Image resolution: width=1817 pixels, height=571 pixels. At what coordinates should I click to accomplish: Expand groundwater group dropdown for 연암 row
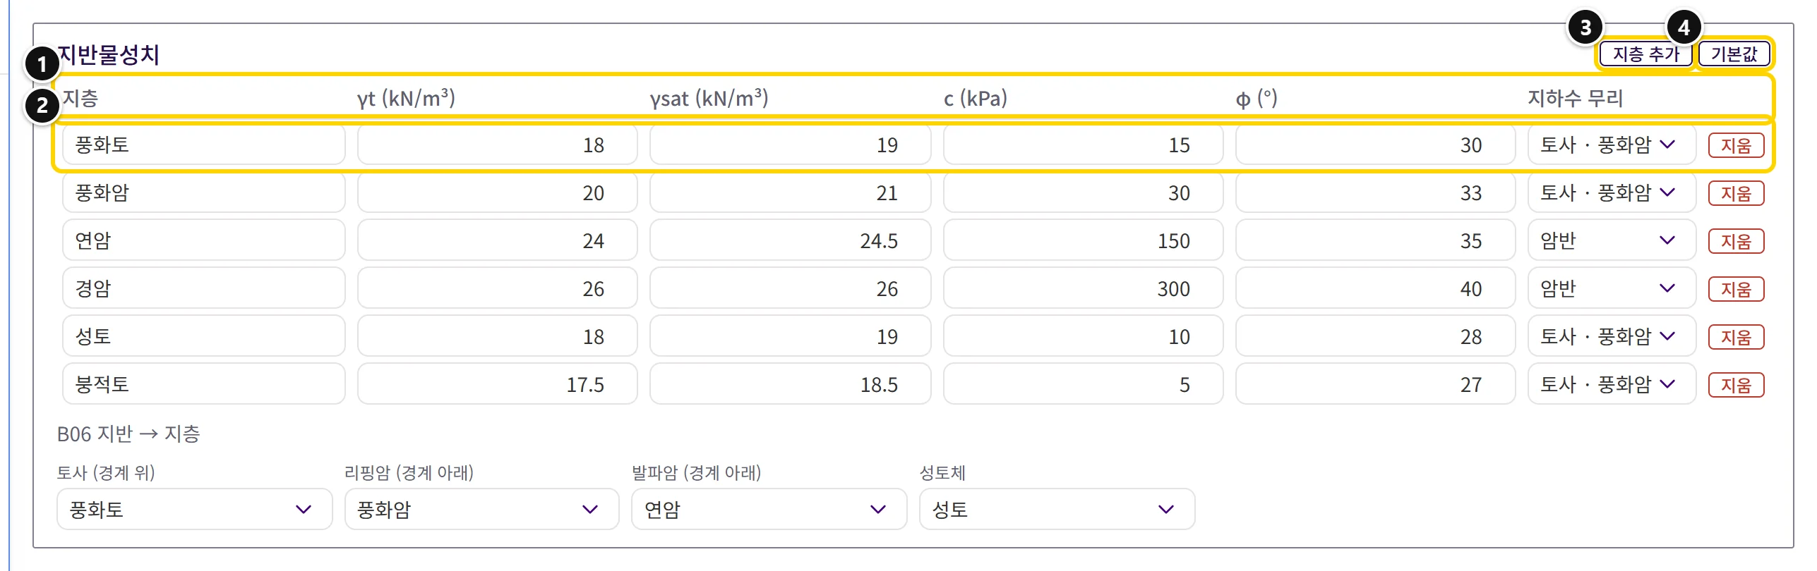(x=1612, y=241)
